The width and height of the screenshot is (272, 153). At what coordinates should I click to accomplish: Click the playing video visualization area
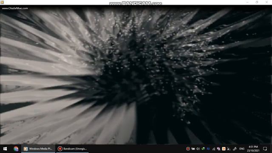[x=136, y=75]
